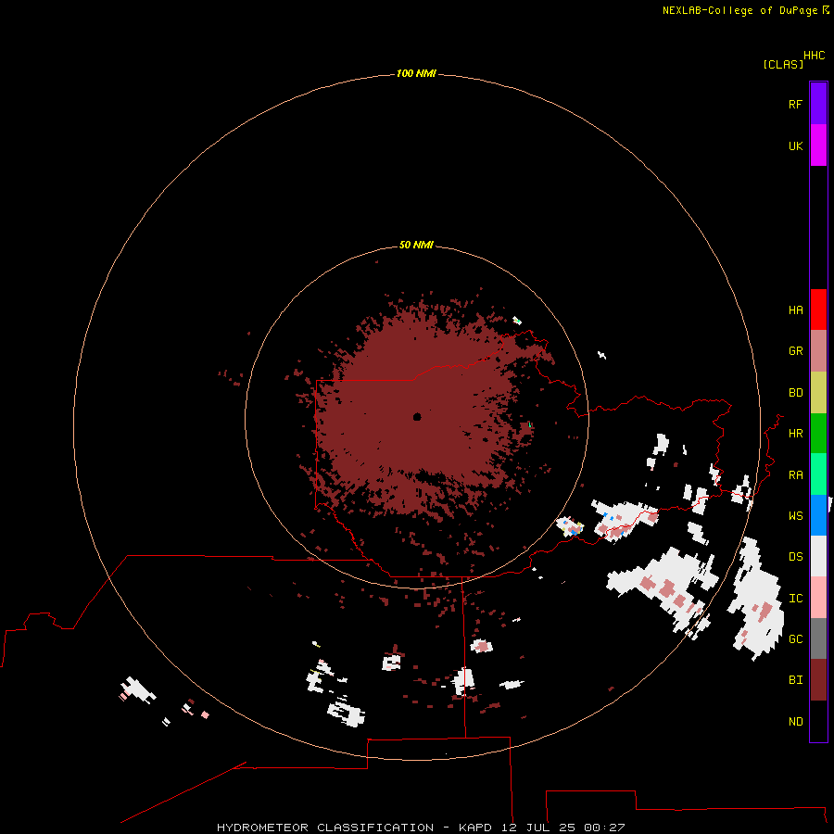The image size is (834, 834).
Task: Click the BD yellow legend color swatch
Action: [818, 393]
